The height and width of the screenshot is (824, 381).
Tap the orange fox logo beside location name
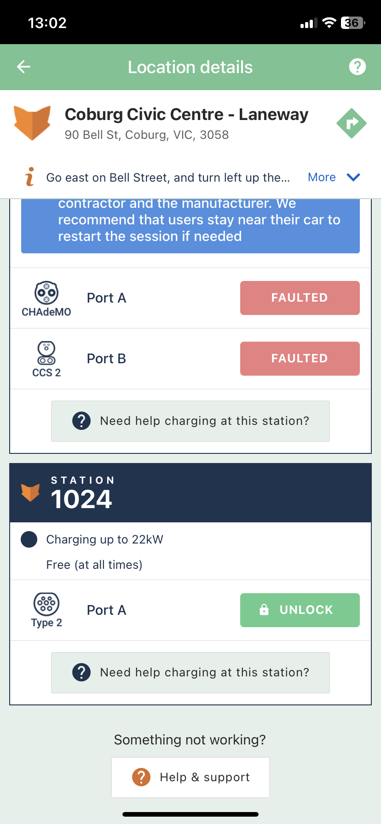(32, 123)
